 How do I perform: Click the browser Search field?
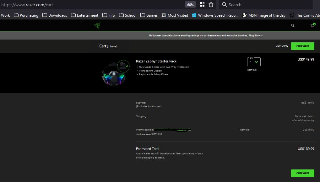(x=266, y=4)
